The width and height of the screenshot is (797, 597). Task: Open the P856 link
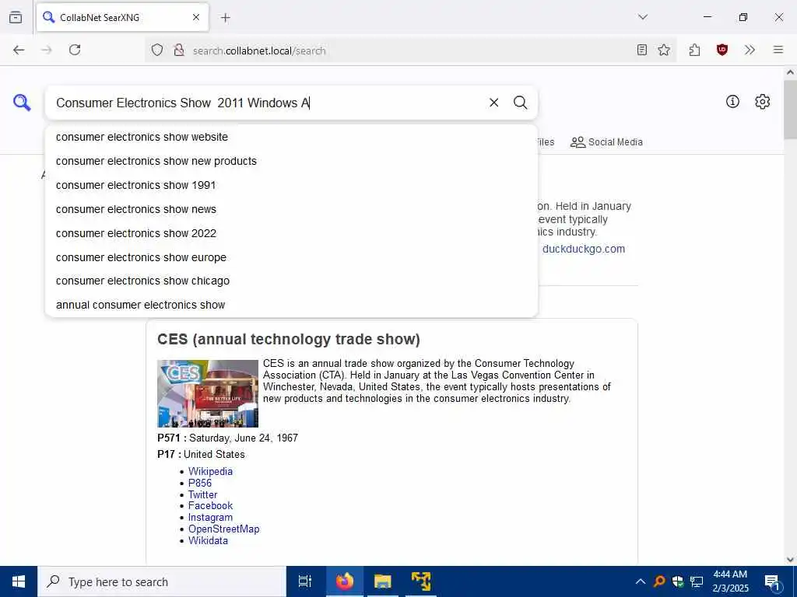[200, 483]
